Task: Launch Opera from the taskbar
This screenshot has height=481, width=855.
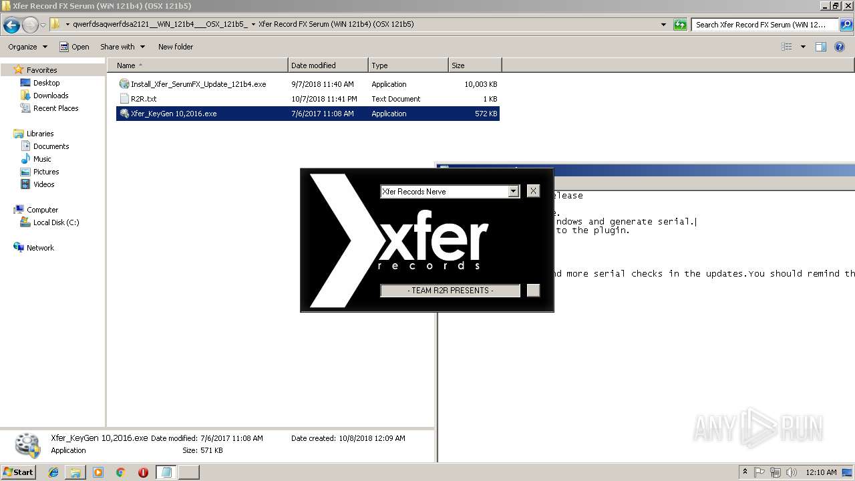Action: (x=143, y=472)
